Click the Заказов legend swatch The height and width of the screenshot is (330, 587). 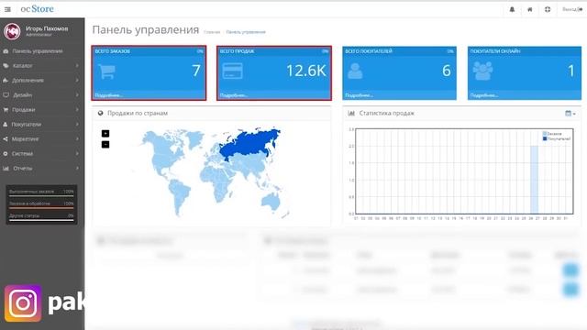point(545,134)
